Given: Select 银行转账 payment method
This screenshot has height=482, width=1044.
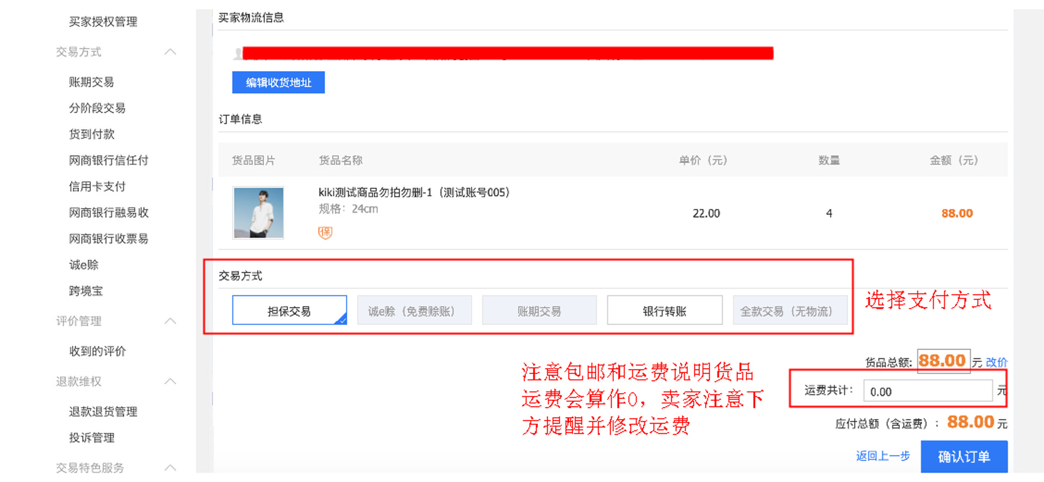Looking at the screenshot, I should 664,311.
